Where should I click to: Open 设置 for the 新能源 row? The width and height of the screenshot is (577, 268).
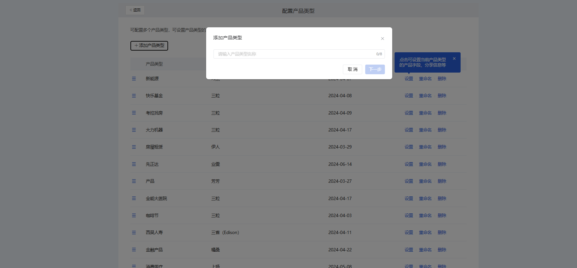[x=409, y=79]
